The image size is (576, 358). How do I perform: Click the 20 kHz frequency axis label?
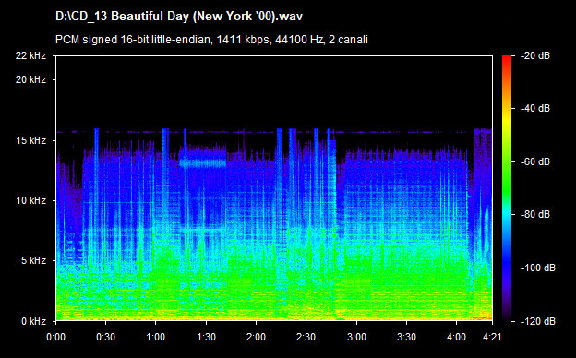click(x=30, y=79)
